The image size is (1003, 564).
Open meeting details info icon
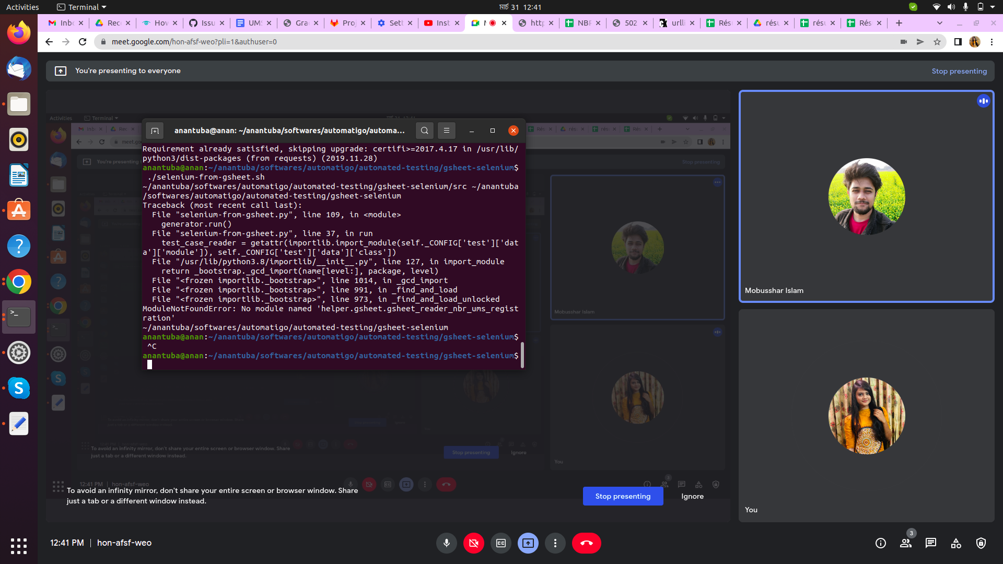point(881,543)
